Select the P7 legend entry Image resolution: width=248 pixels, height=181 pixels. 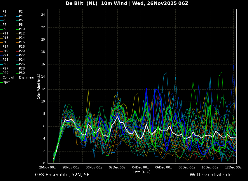(x=3, y=25)
